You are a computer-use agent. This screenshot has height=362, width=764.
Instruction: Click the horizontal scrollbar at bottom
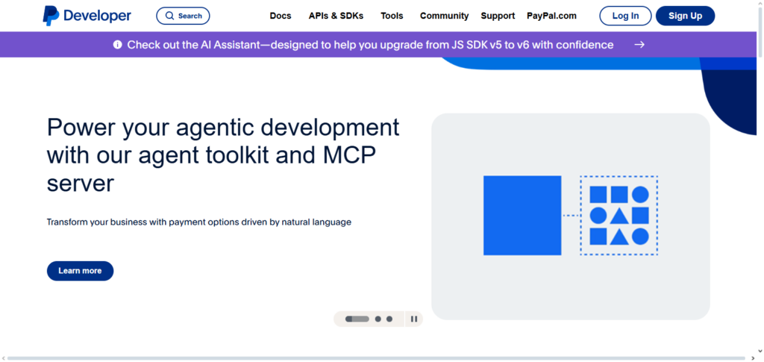[x=375, y=358]
